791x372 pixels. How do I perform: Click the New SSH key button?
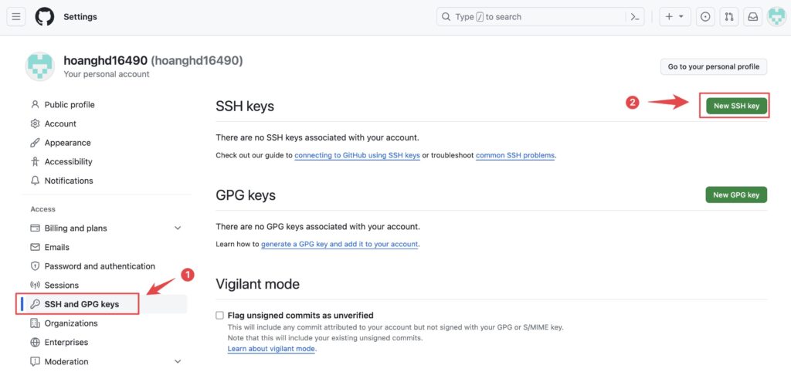[x=736, y=106]
